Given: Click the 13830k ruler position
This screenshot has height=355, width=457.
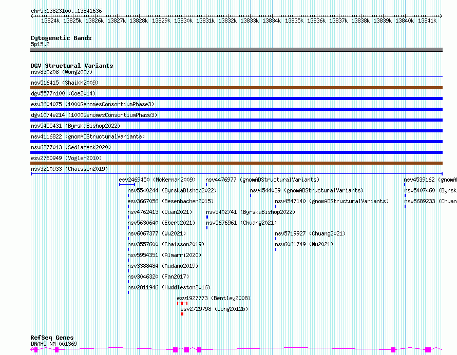Looking at the screenshot, I should pyautogui.click(x=183, y=21).
